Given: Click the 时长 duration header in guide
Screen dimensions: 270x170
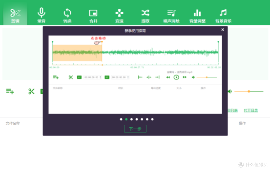Looking at the screenshot, I should pos(120,88).
